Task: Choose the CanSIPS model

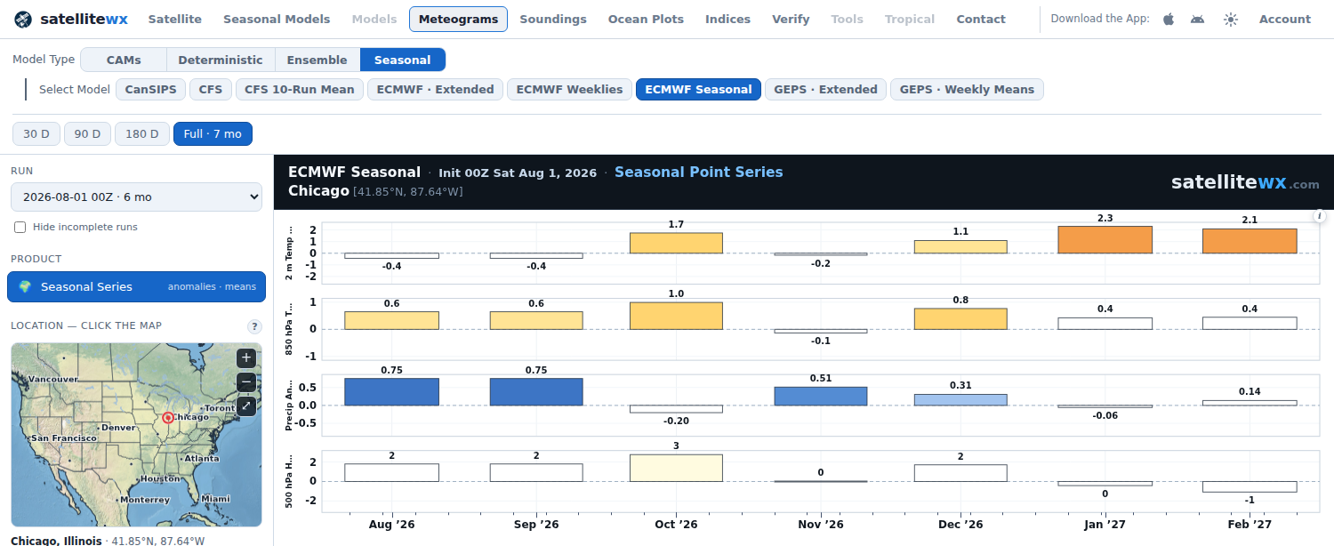Action: point(151,89)
